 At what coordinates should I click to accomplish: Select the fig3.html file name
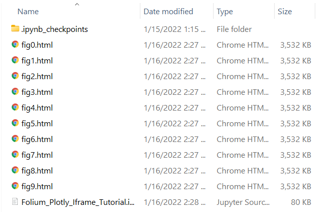tap(37, 92)
